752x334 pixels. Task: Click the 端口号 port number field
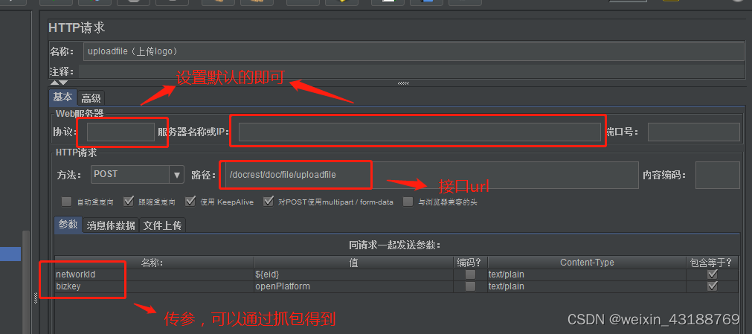tap(693, 132)
